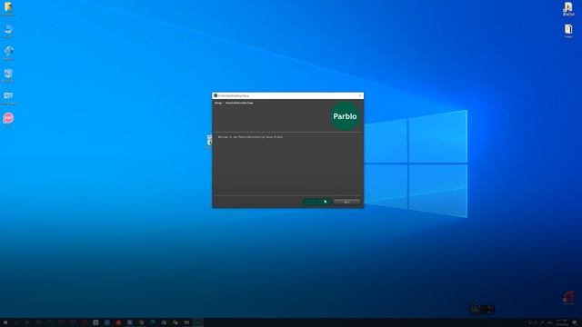Viewport: 582px width, 327px height.
Task: Open the yellow File Explorer taskbar icon
Action: click(x=186, y=322)
